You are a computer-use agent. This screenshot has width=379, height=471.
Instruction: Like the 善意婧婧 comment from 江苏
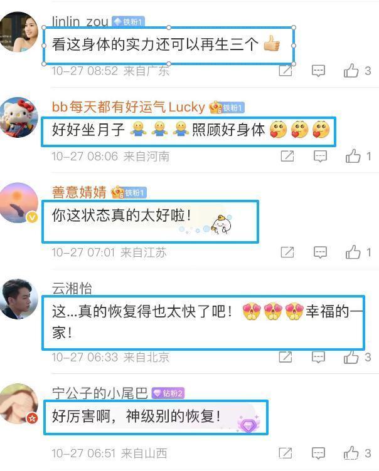(353, 252)
